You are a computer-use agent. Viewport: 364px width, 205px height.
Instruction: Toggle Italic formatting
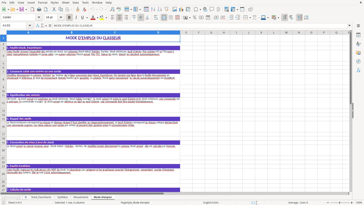coord(76,18)
